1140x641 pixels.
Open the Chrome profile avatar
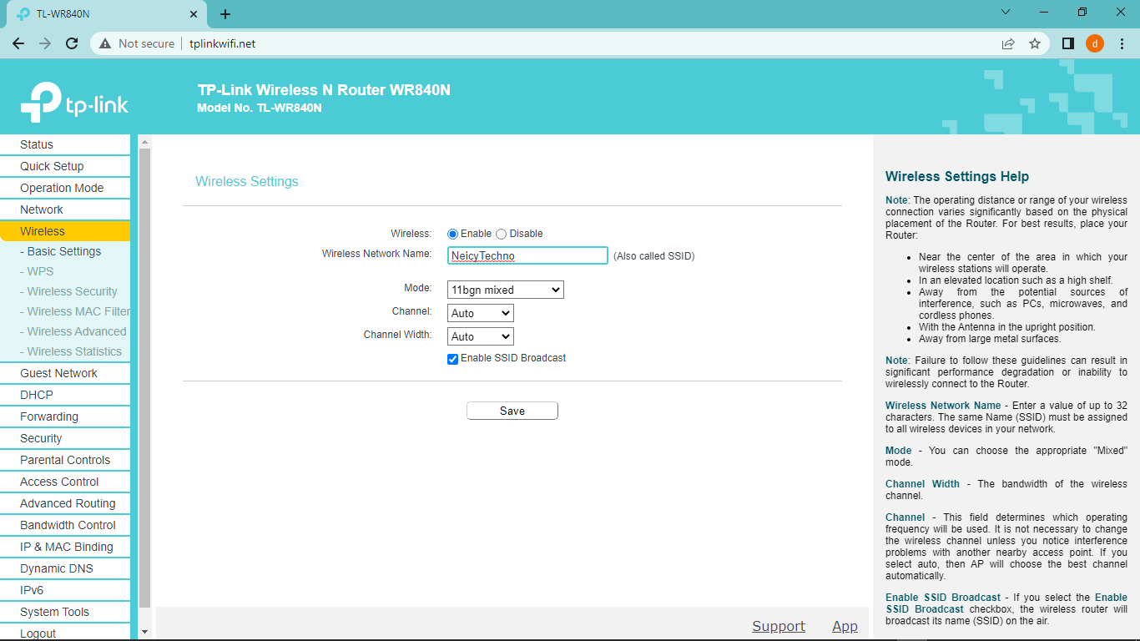pos(1095,43)
